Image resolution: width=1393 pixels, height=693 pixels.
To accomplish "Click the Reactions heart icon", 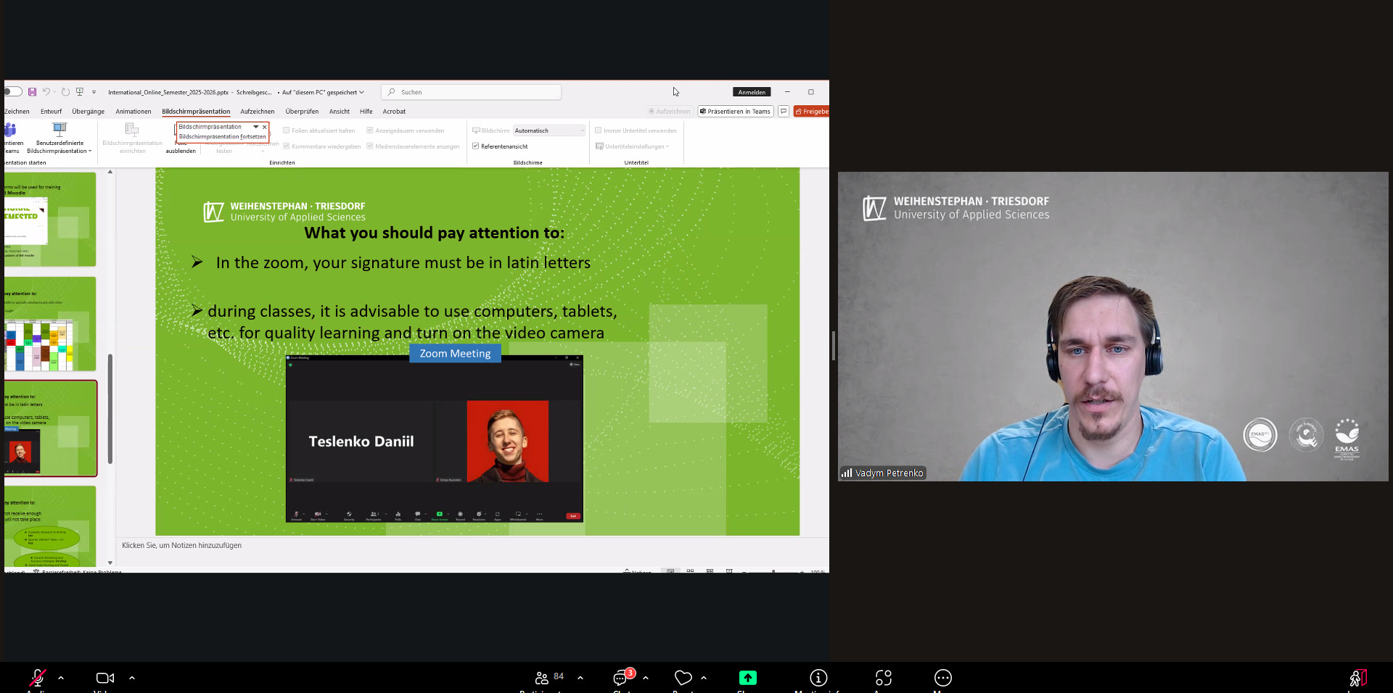I will 683,678.
